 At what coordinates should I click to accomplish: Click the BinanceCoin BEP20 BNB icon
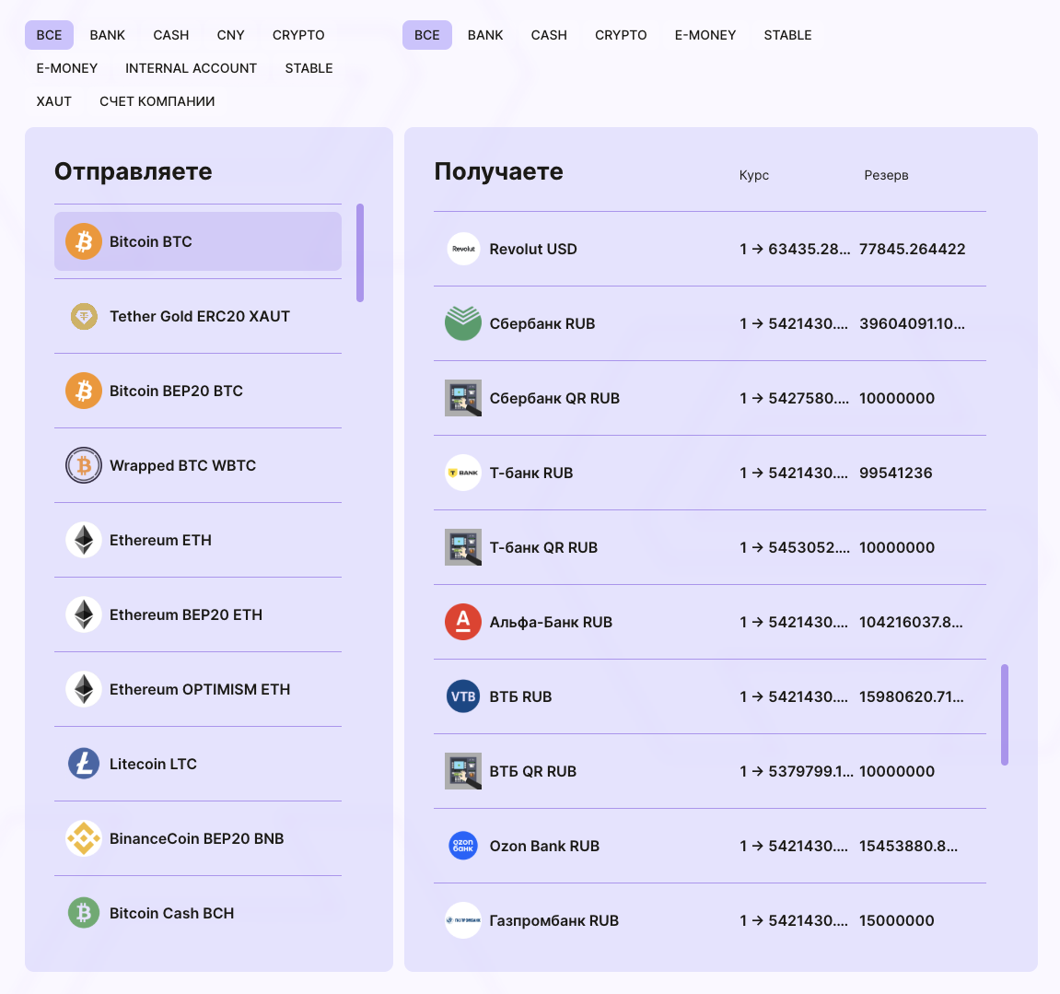[x=84, y=838]
